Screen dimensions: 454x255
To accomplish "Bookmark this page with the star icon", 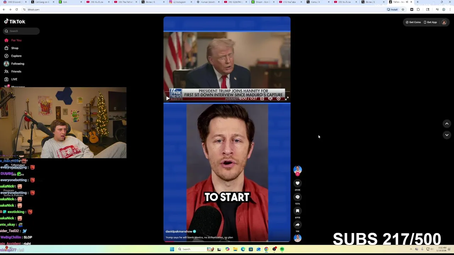I will tap(403, 10).
